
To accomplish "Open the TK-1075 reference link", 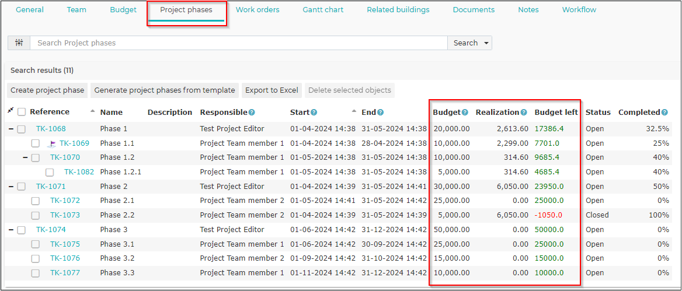I will tap(65, 244).
